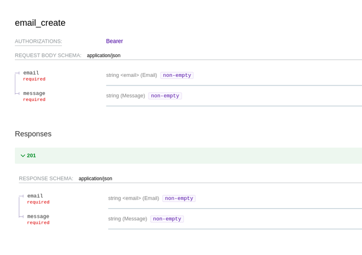Click the email field in request body schema
The width and height of the screenshot is (362, 255).
tap(31, 73)
